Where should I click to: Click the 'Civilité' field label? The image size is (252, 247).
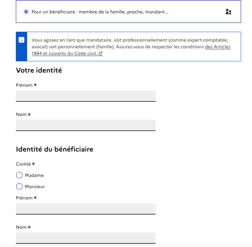click(24, 164)
